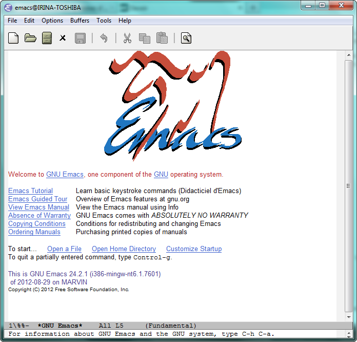The width and height of the screenshot is (357, 342).
Task: Minimize the Emacs window
Action: (x=308, y=6)
